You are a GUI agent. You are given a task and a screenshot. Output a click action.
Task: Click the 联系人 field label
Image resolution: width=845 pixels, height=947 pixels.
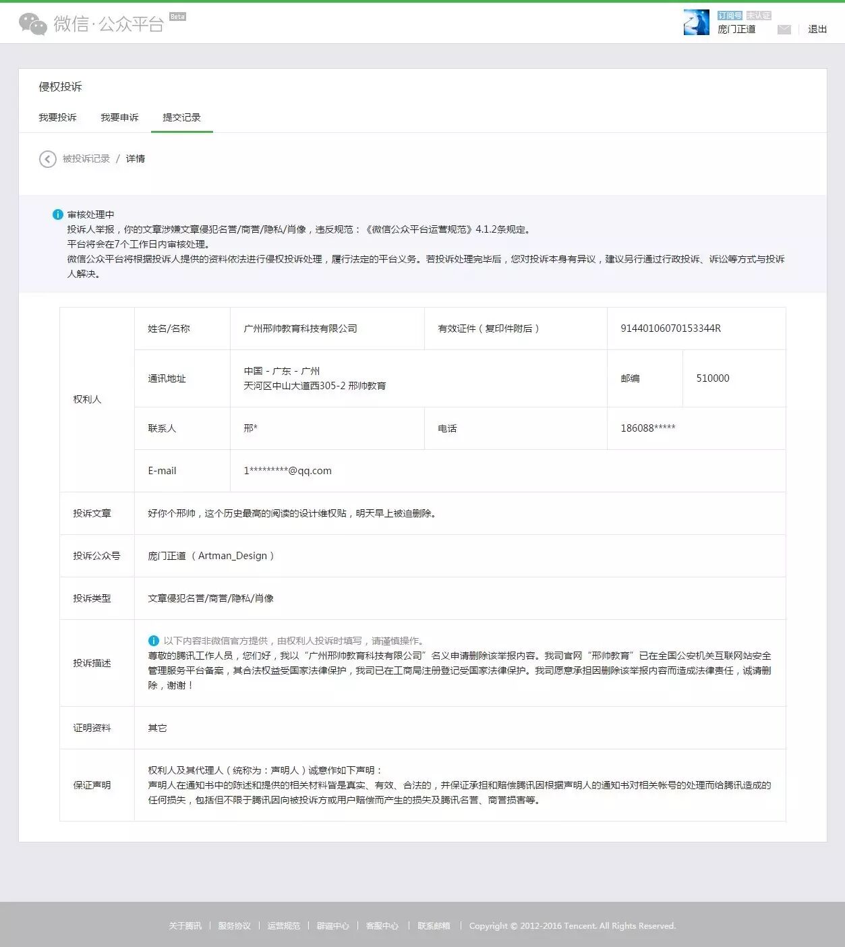pyautogui.click(x=162, y=428)
